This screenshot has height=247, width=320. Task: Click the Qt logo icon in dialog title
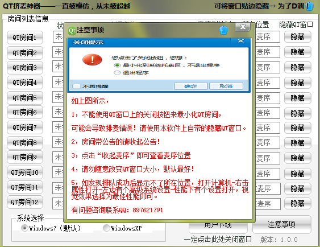coord(72,31)
